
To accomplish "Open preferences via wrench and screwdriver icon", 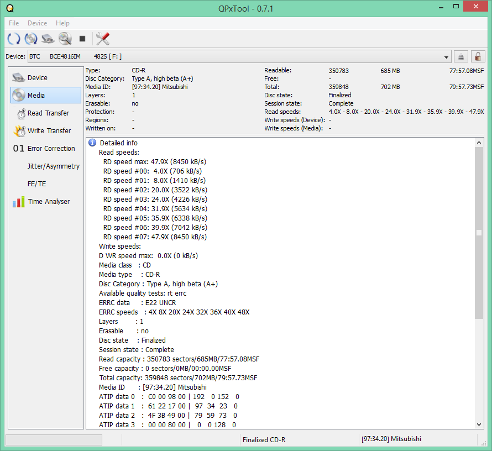I will coord(103,39).
